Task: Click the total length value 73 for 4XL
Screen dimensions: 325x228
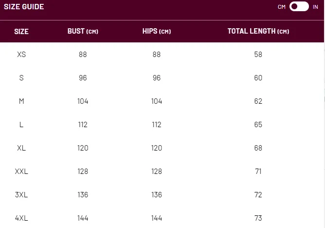Action: pyautogui.click(x=258, y=218)
